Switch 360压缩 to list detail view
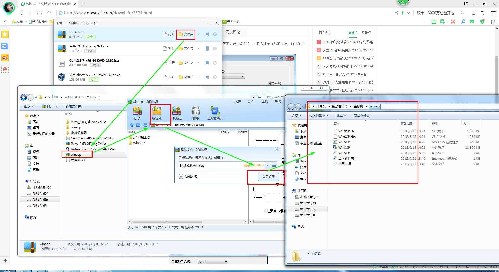Image resolution: width=499 pixels, height=272 pixels. coord(145,125)
